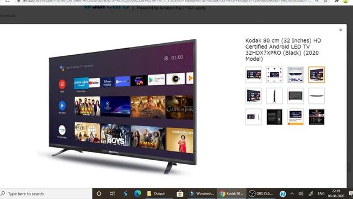Select the left-angled TV thumbnail in second row
Viewport: 353px width, 199px height.
coord(254,96)
